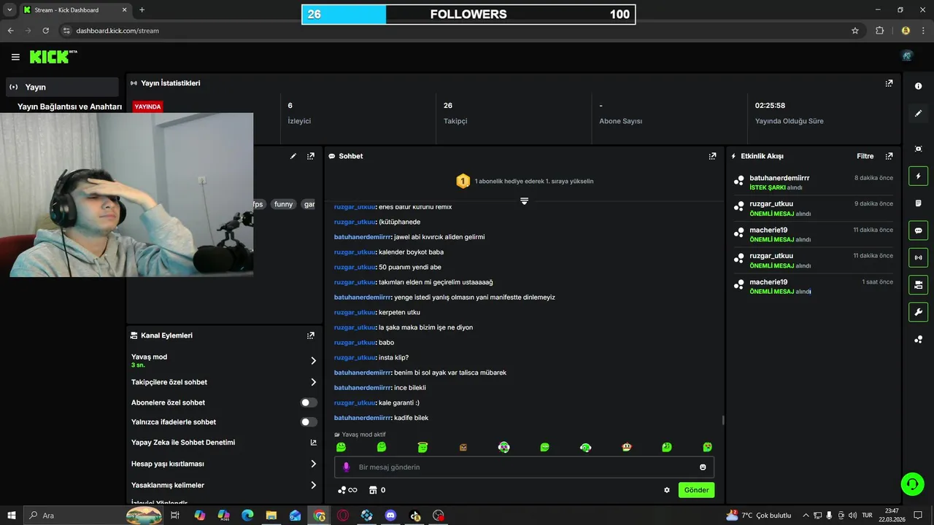Toggle the lightning Activity Feed widget icon
The height and width of the screenshot is (525, 934).
(x=918, y=176)
